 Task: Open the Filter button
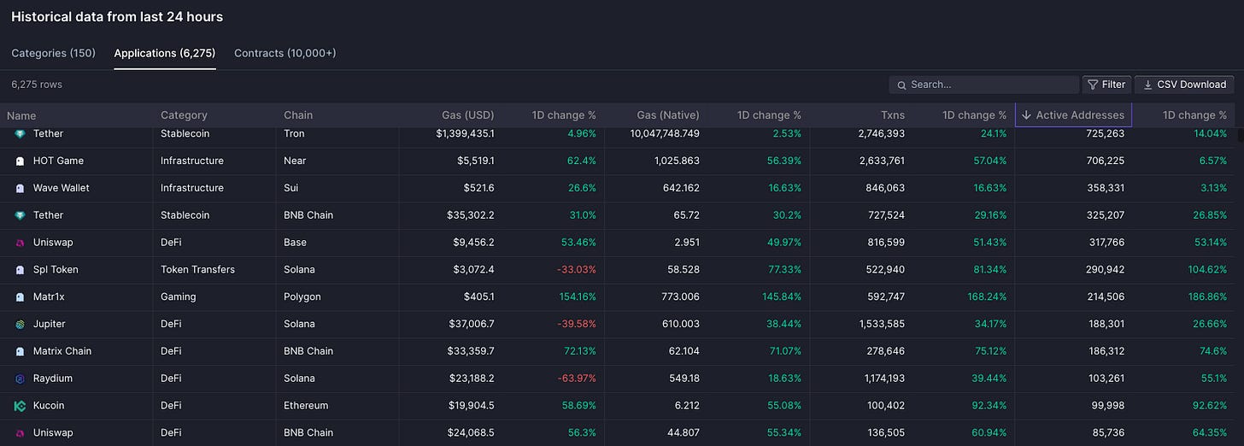pyautogui.click(x=1106, y=85)
